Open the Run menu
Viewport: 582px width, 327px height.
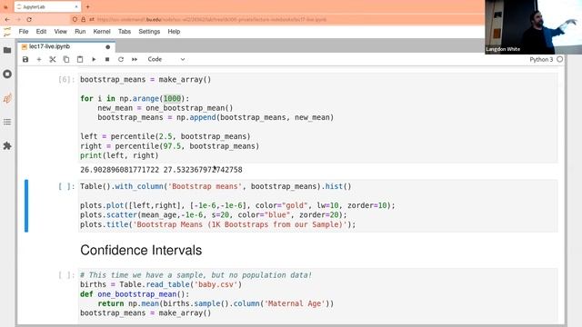tap(80, 32)
